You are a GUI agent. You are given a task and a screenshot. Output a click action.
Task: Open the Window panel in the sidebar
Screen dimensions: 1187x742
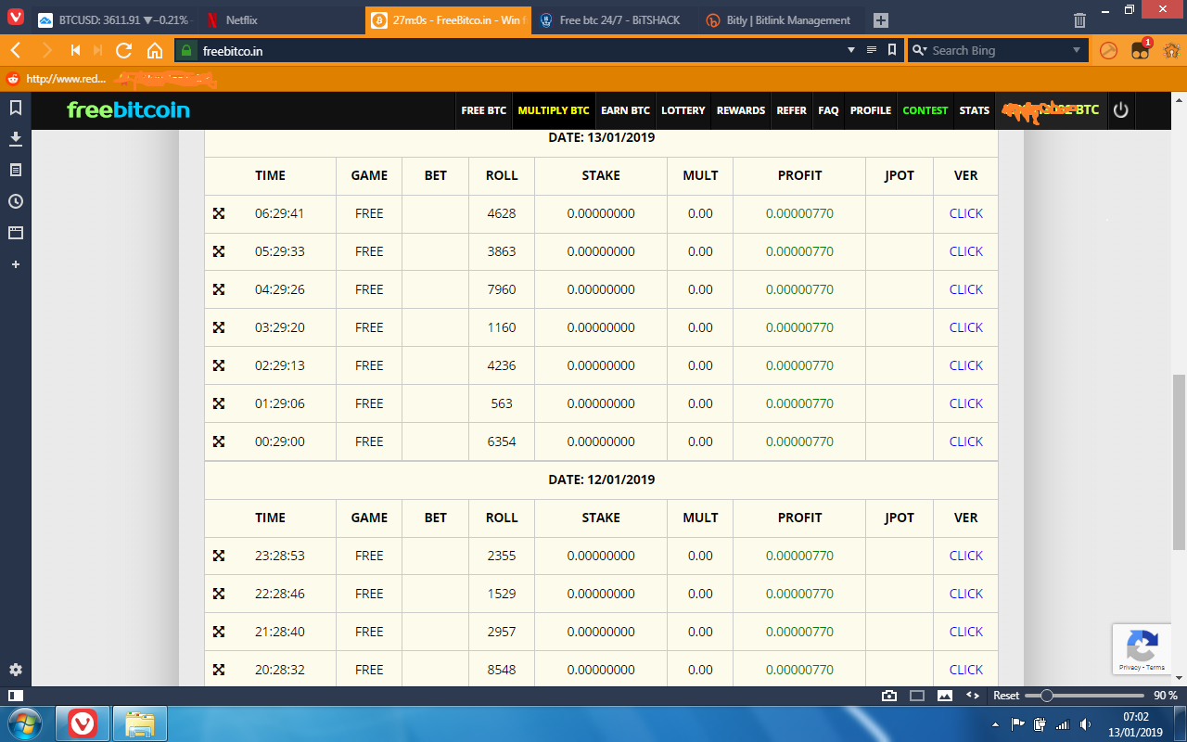(x=16, y=233)
